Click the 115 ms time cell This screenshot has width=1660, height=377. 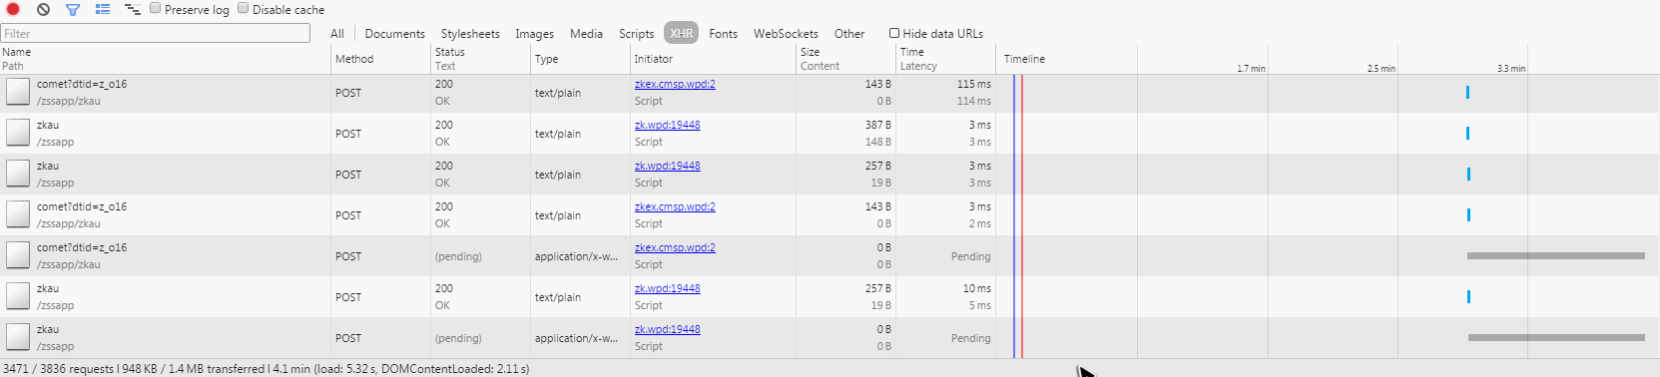[974, 84]
